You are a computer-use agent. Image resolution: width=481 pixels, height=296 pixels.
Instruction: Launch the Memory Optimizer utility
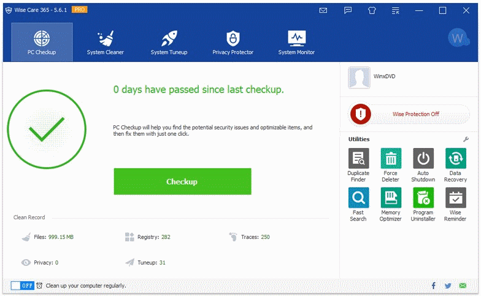pyautogui.click(x=390, y=204)
